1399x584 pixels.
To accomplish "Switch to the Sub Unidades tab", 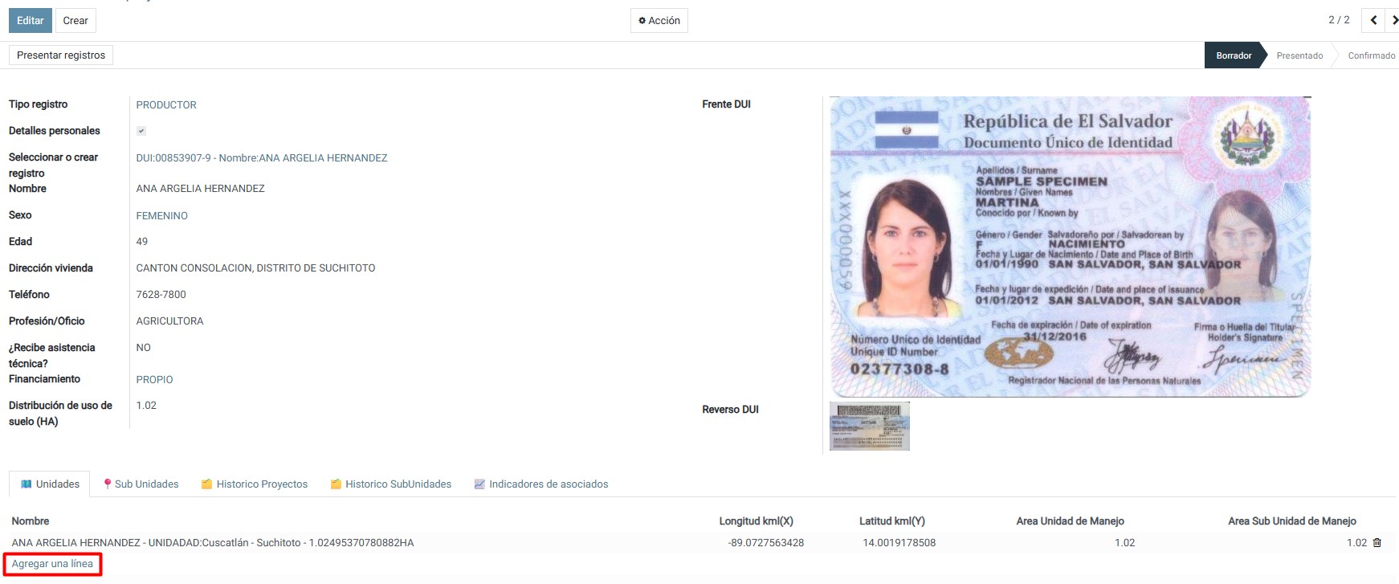I will point(141,484).
